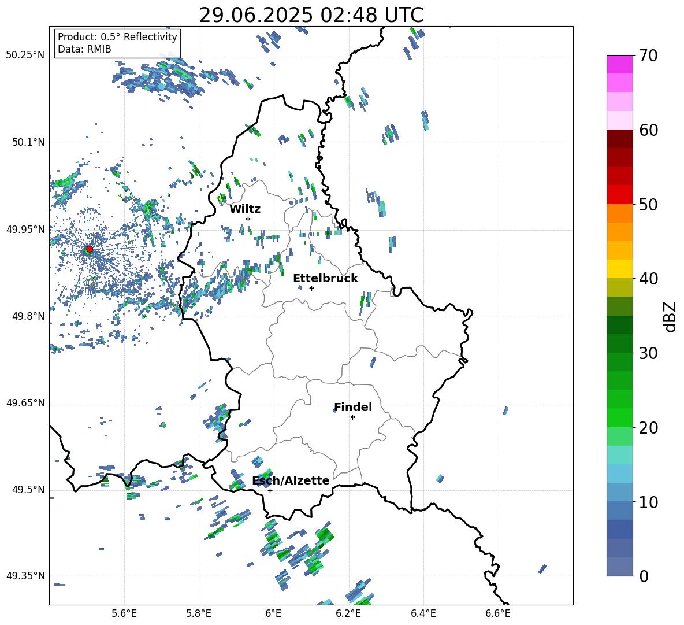Screen dimensions: 684x625
Task: Click the magenta top colorbar segment
Action: [619, 65]
